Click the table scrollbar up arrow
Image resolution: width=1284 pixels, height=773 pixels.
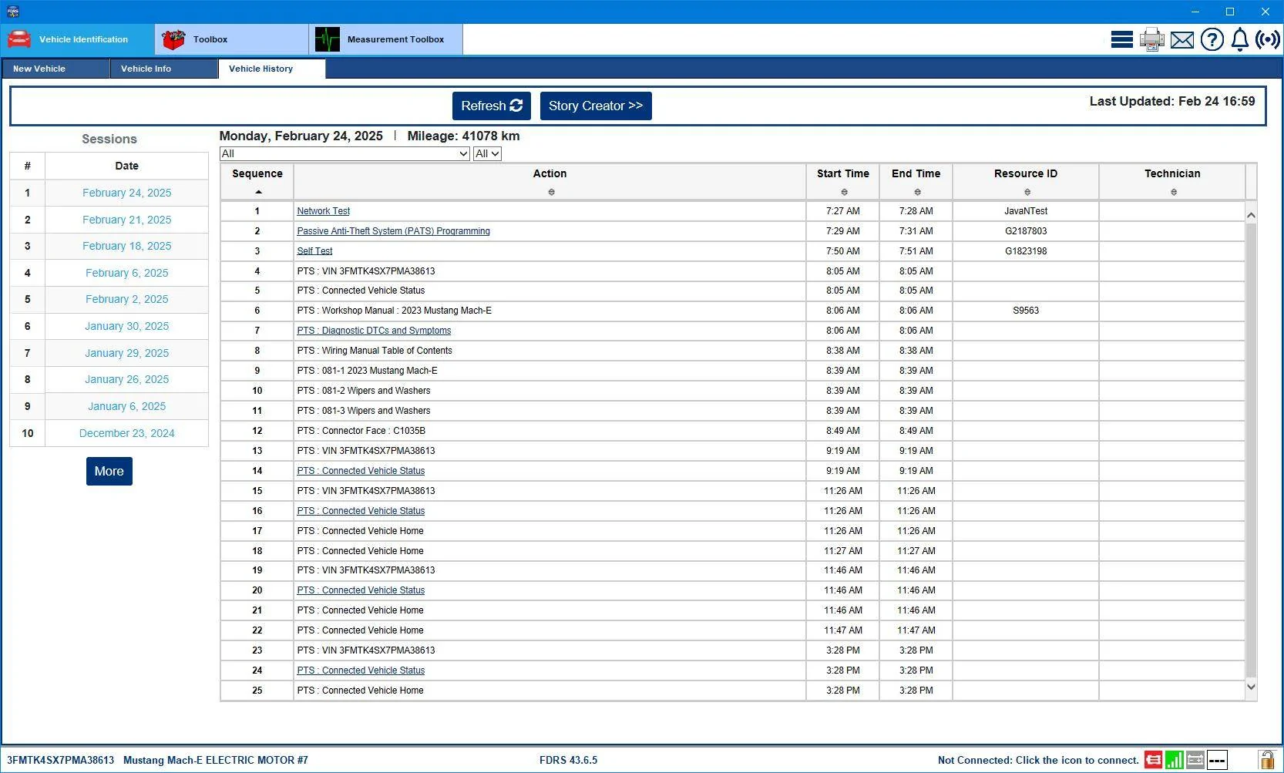tap(1251, 215)
